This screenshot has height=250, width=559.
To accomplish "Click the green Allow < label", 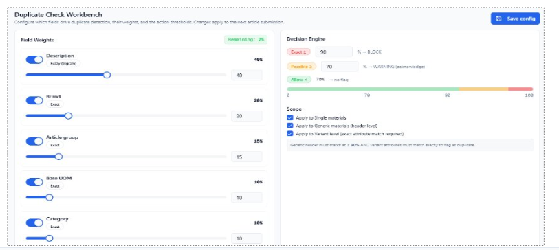I will point(299,80).
